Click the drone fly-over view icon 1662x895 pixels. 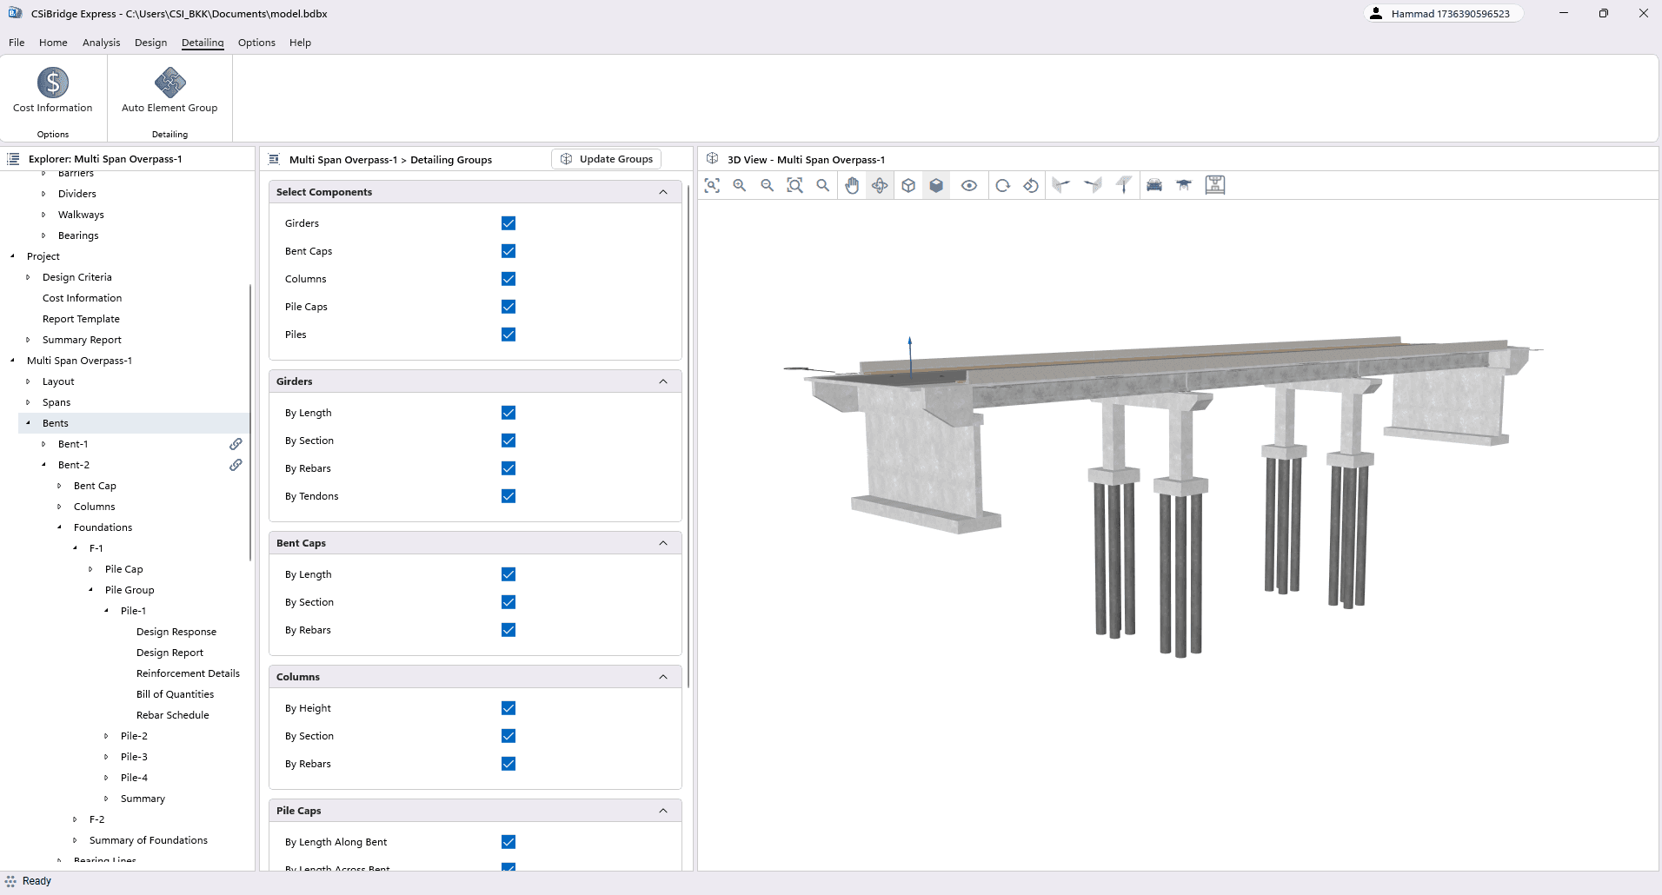(x=1184, y=185)
